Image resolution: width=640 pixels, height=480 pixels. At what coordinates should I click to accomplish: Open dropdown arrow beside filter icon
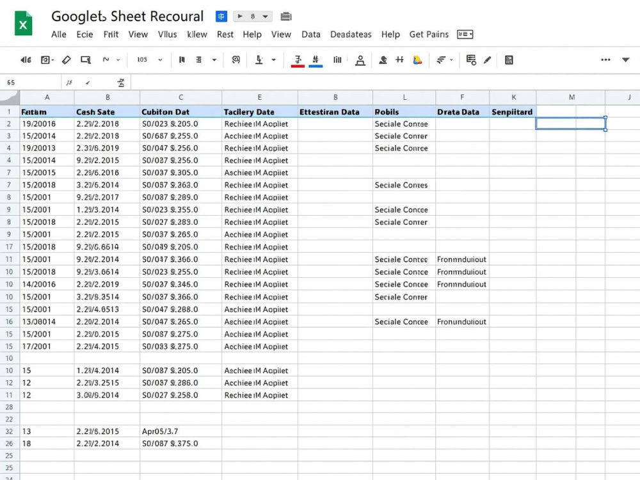pos(451,60)
